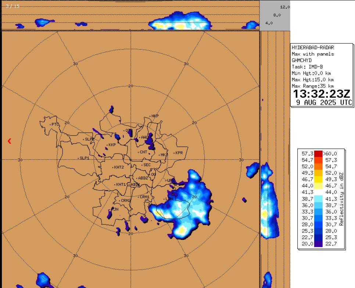Click the RJN station label
The image size is (355, 288).
tap(115, 209)
